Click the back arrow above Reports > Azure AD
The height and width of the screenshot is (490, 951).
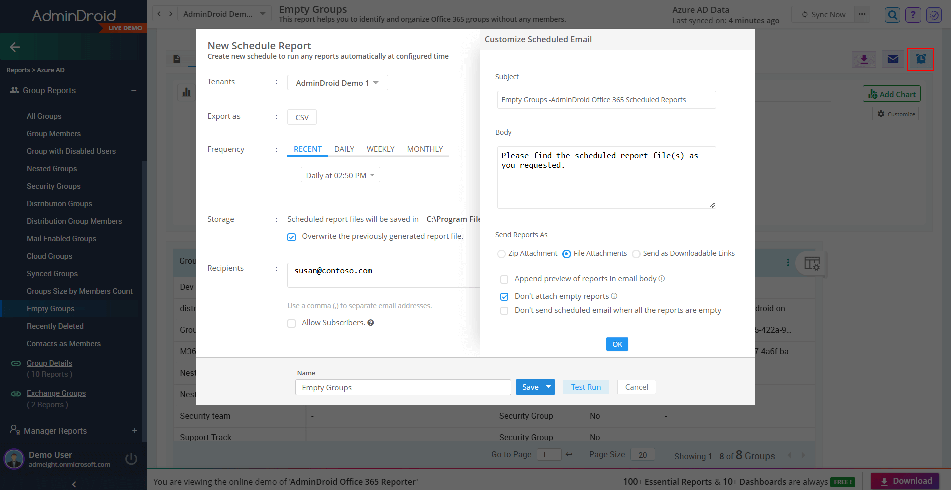click(14, 46)
